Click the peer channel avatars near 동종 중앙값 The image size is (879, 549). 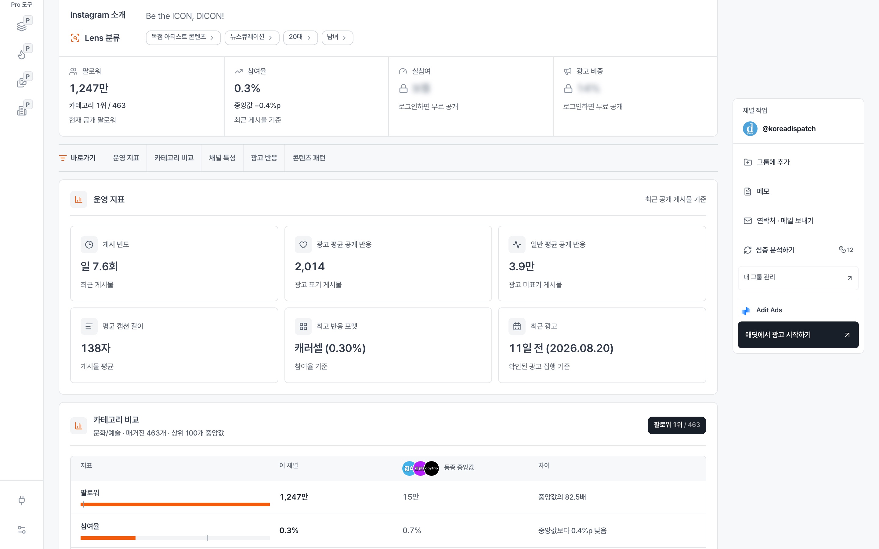pyautogui.click(x=420, y=468)
